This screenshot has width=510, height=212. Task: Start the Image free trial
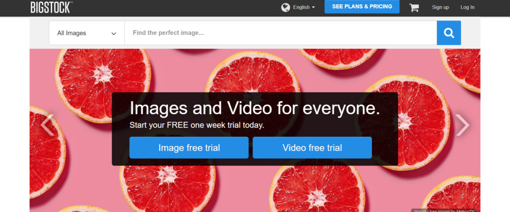tap(189, 148)
